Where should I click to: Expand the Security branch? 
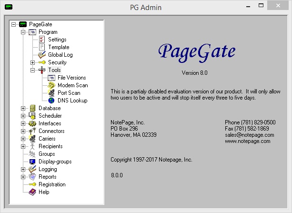pyautogui.click(x=32, y=62)
